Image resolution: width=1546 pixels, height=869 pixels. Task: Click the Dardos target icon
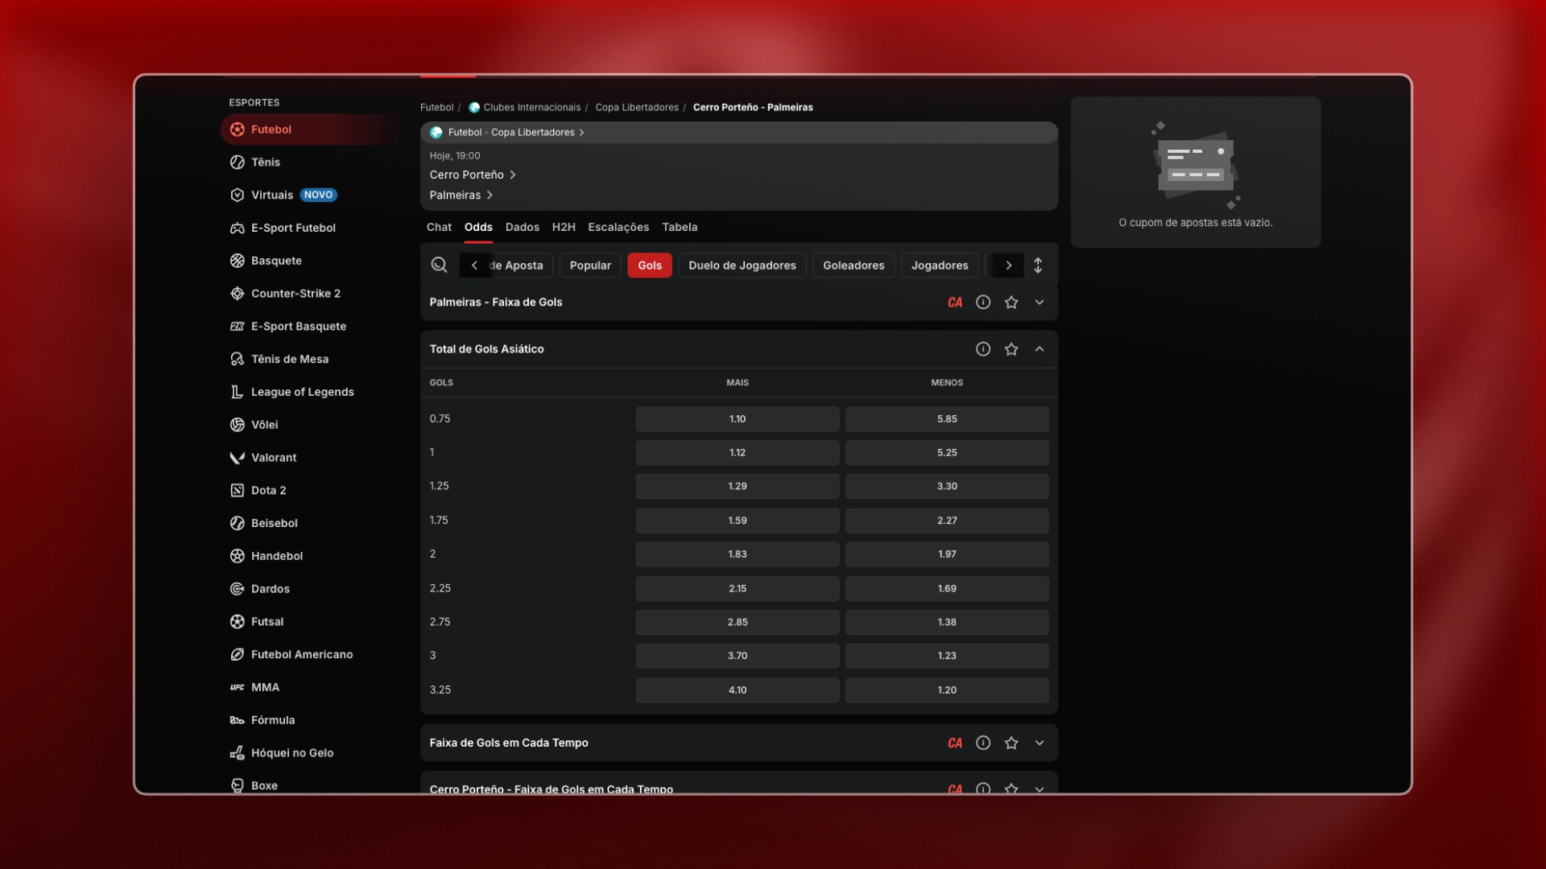click(237, 589)
